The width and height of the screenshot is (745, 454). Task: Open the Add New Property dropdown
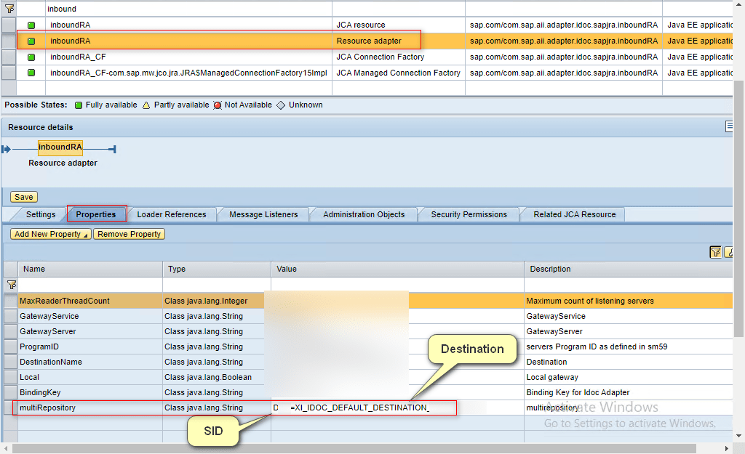[x=51, y=234]
